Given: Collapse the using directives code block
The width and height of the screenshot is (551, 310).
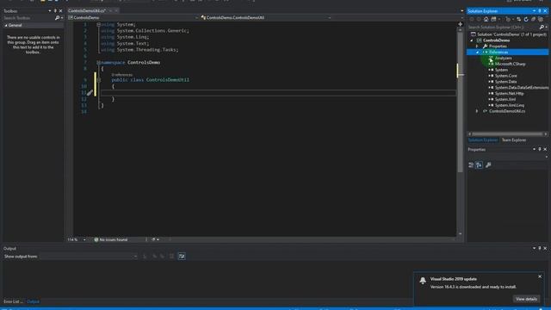Looking at the screenshot, I should click(99, 24).
